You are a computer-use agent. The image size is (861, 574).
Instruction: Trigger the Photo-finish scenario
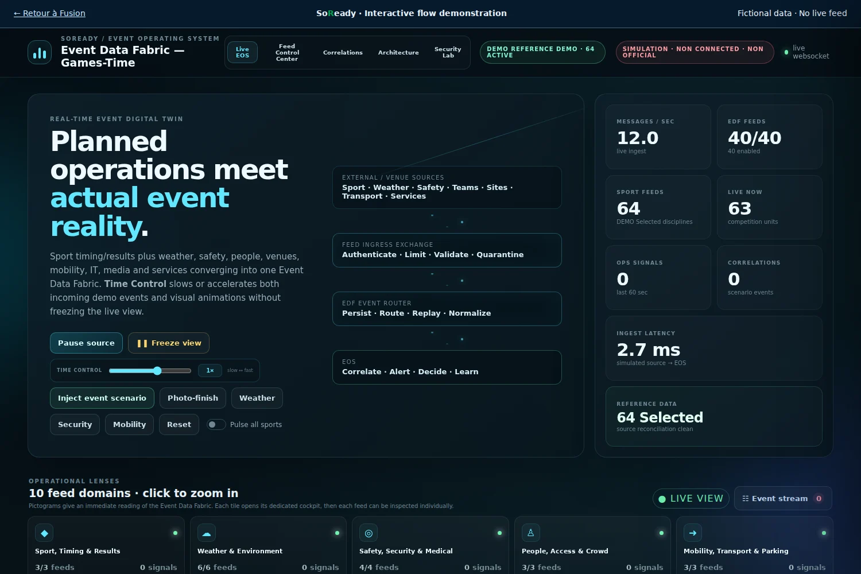tap(193, 398)
